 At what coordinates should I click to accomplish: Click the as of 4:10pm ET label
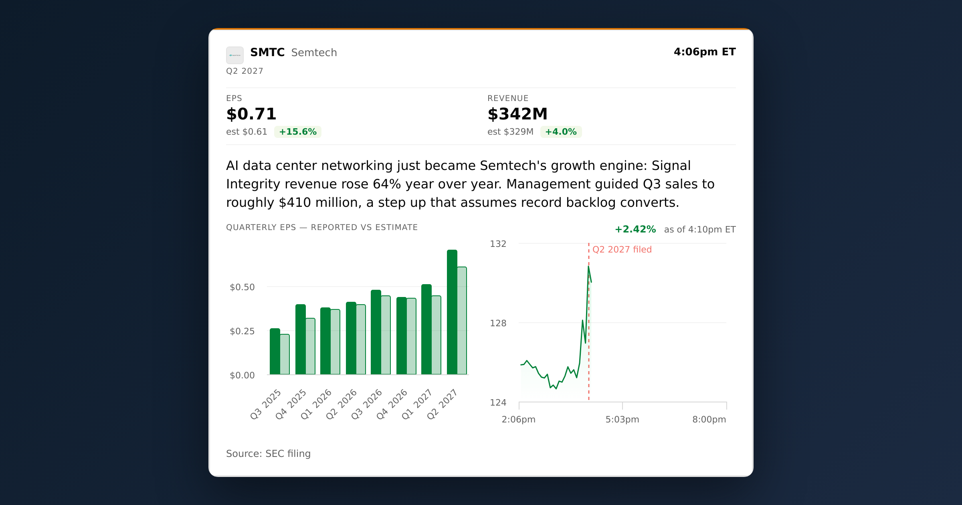pos(700,229)
